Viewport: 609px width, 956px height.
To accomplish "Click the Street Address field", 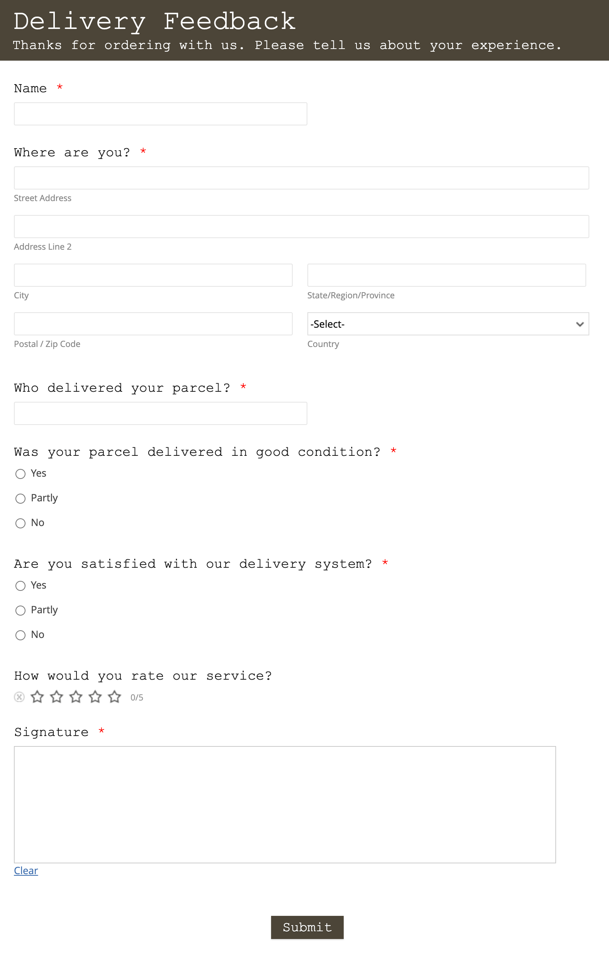I will [301, 178].
